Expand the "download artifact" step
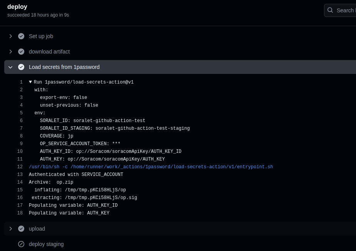 (x=10, y=52)
